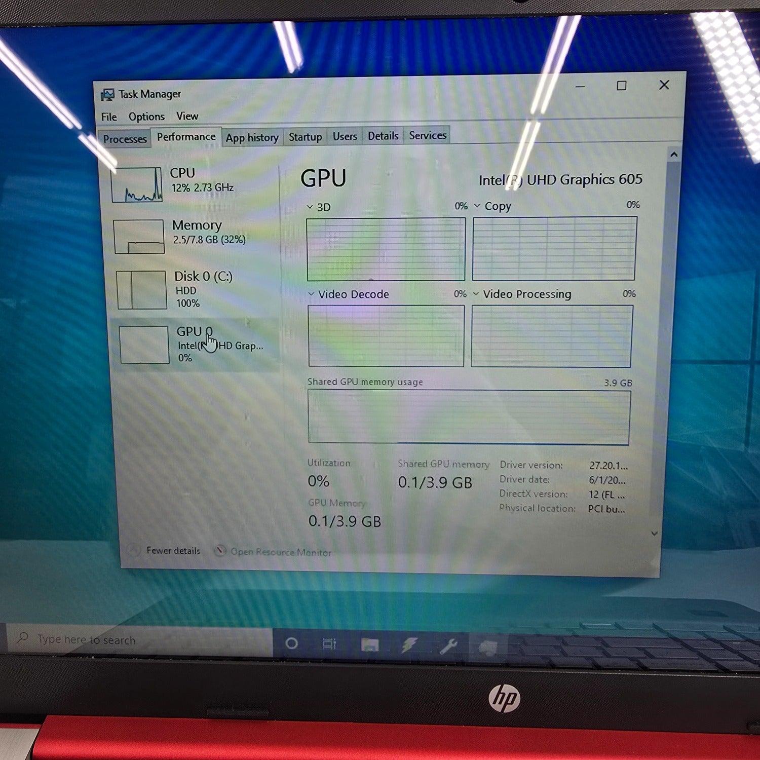Click the Cortana circle taskbar icon

[291, 643]
